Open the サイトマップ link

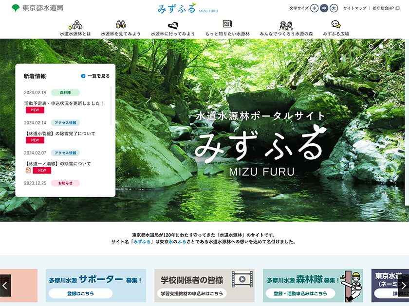(355, 8)
